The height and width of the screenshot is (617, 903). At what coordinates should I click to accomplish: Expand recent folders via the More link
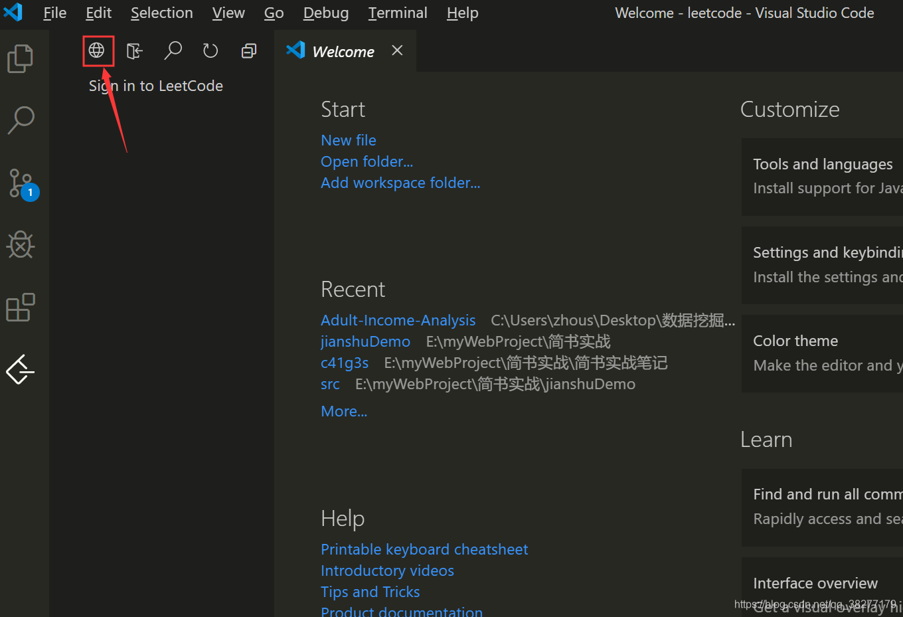(x=343, y=410)
